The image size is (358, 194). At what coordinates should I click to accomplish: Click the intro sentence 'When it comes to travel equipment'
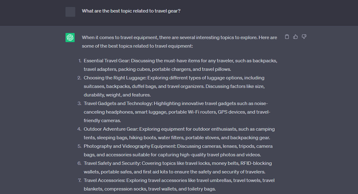pyautogui.click(x=179, y=42)
